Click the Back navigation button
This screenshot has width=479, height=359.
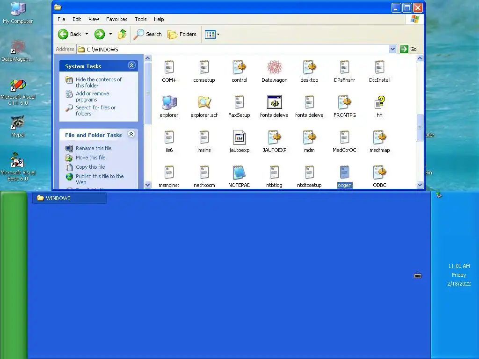[x=70, y=34]
